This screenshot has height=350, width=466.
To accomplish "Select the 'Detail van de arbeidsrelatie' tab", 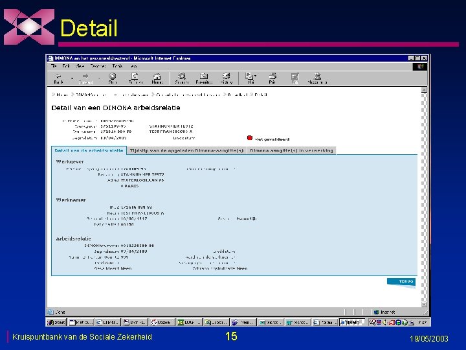I will (89, 150).
